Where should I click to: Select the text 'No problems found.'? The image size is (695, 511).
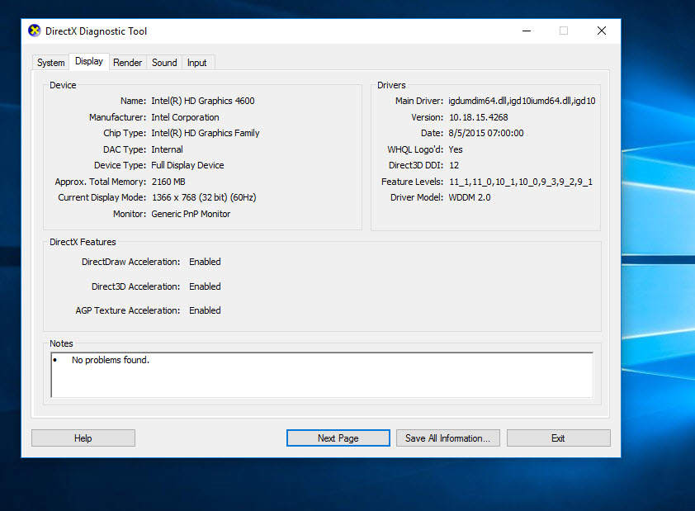point(111,360)
